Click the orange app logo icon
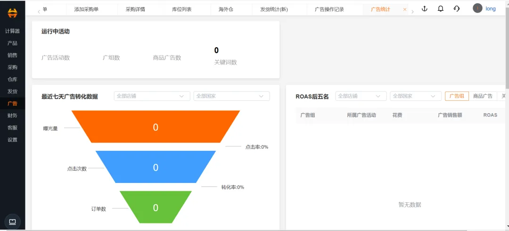 point(12,13)
